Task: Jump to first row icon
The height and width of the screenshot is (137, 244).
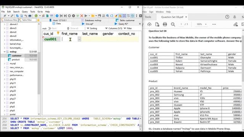Action: 61,16
